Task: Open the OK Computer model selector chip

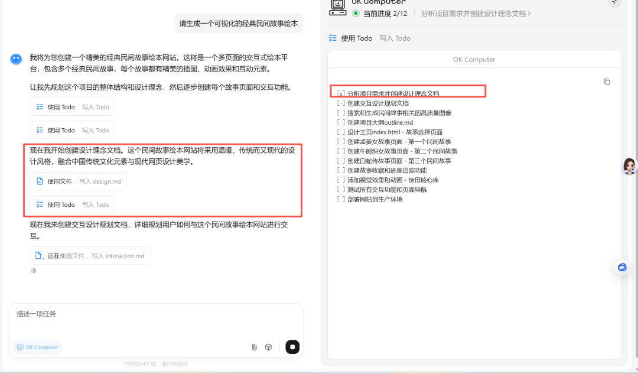Action: [37, 347]
